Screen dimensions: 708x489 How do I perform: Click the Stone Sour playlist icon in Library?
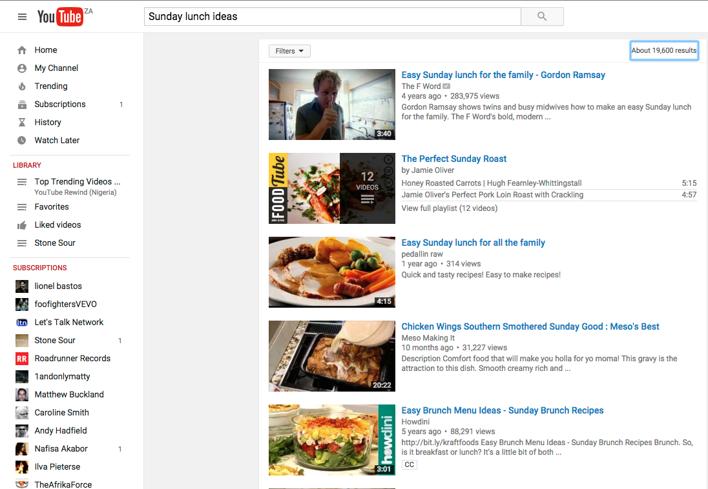[x=22, y=243]
